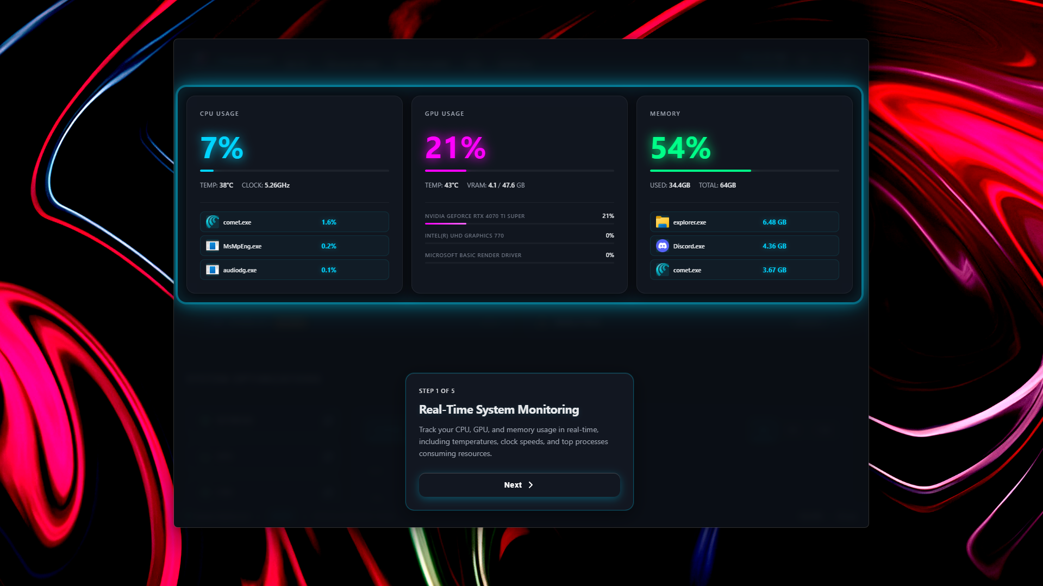Click the Discord.exe app icon

(x=661, y=246)
